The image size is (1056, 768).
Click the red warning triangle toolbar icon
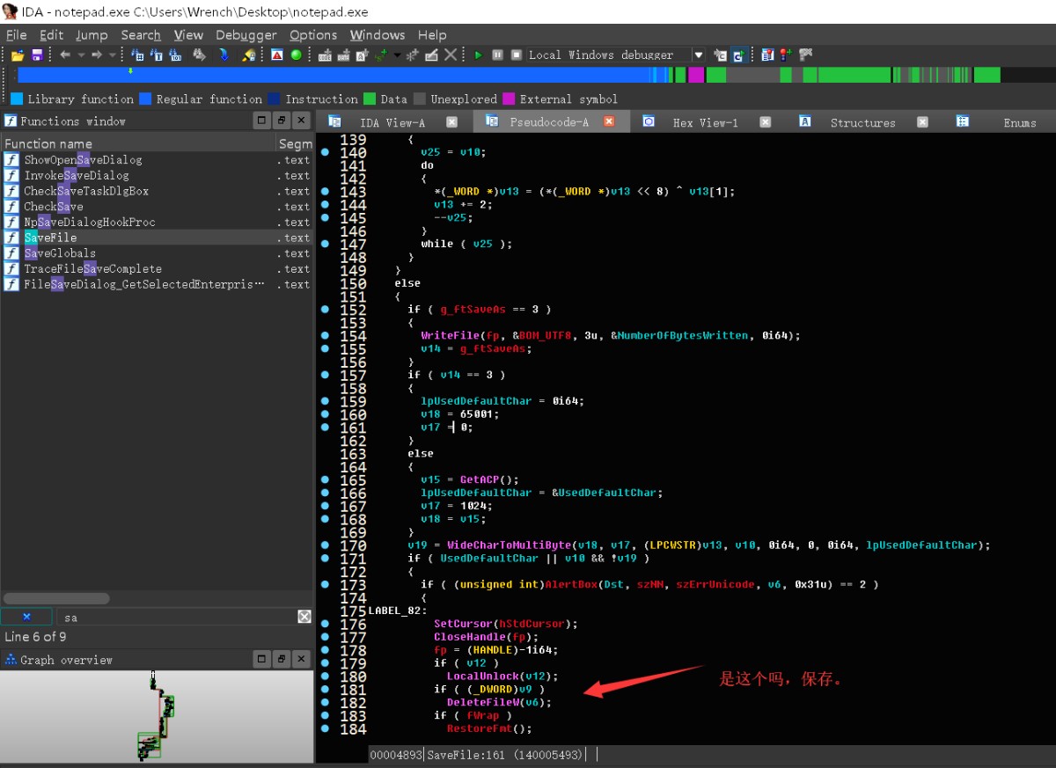point(276,55)
